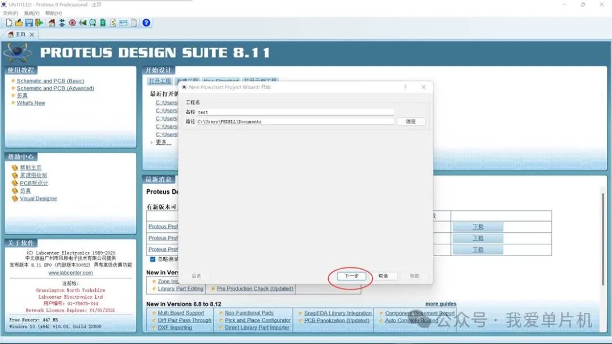This screenshot has height=344, width=612.
Task: Open Diff Pair Pass Through guide
Action: tap(184, 320)
